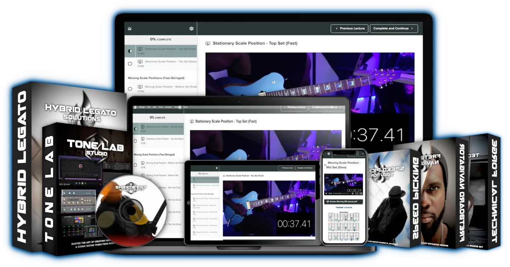Click skip-forward icon on phone video
Image resolution: width=510 pixels, height=267 pixels.
click(355, 183)
